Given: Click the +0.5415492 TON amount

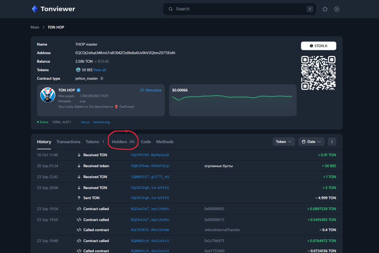Looking at the screenshot, I should pyautogui.click(x=322, y=220).
